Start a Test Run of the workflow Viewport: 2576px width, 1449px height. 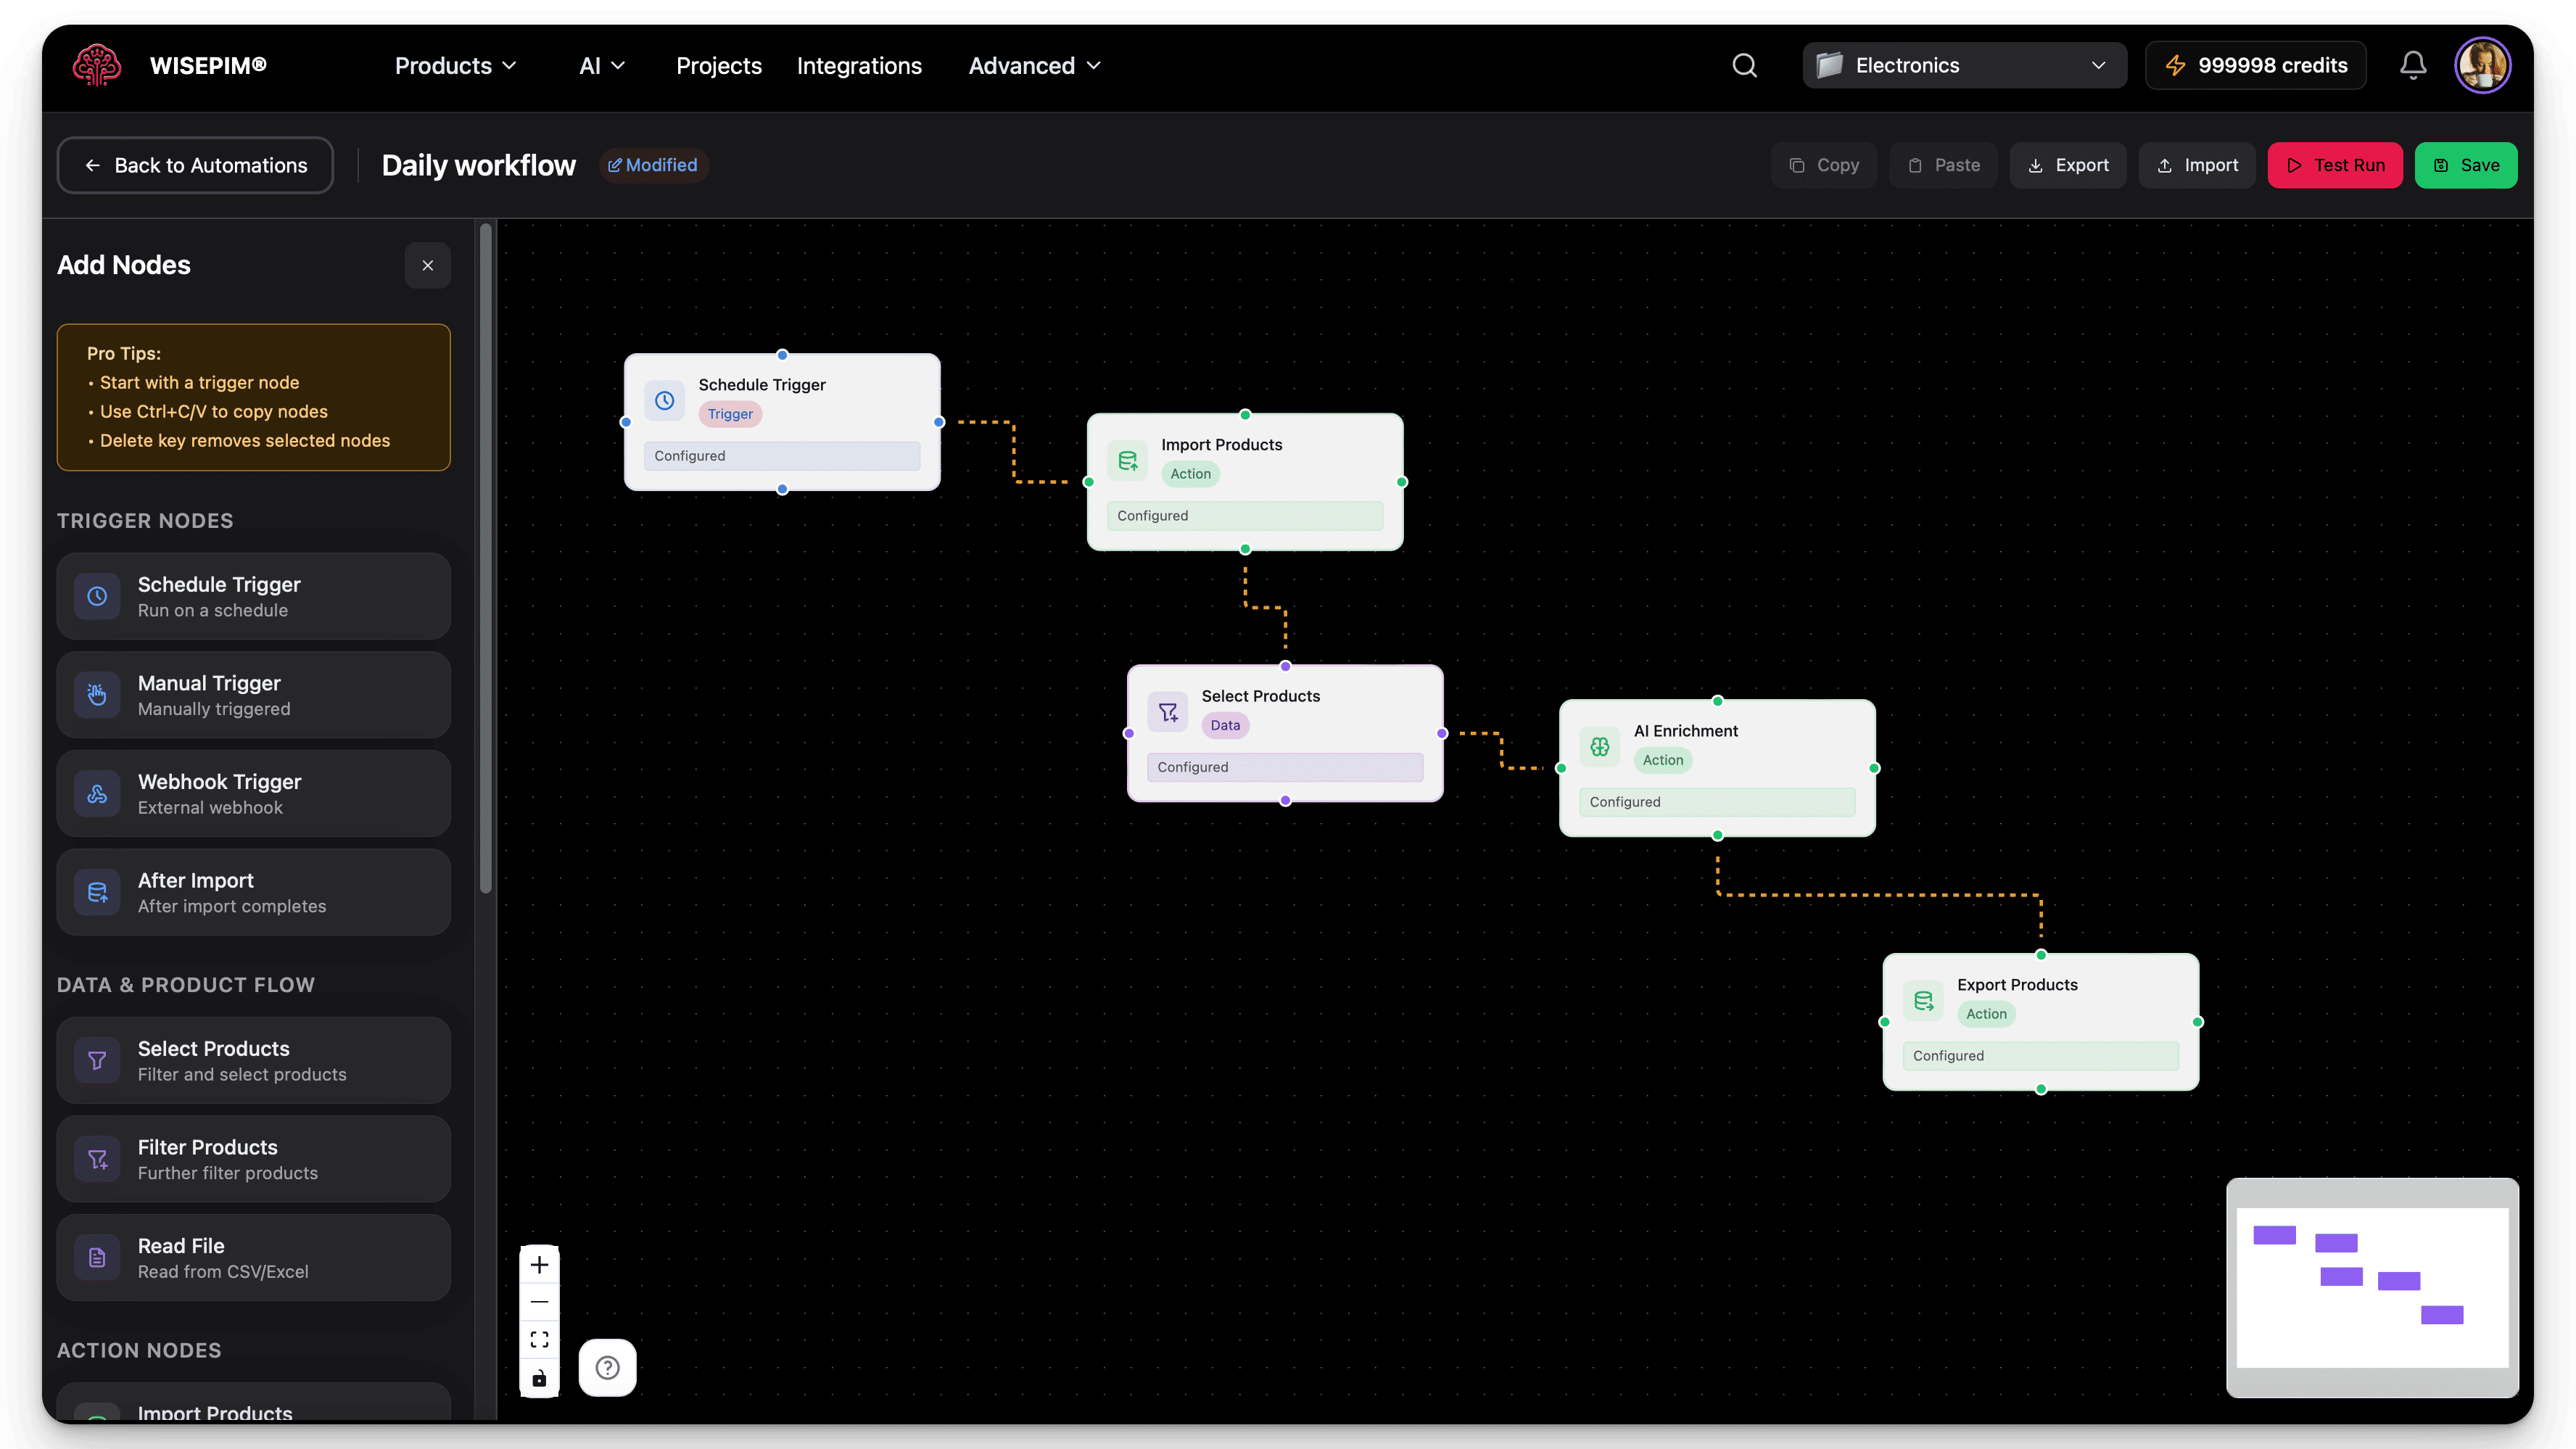(x=2334, y=165)
